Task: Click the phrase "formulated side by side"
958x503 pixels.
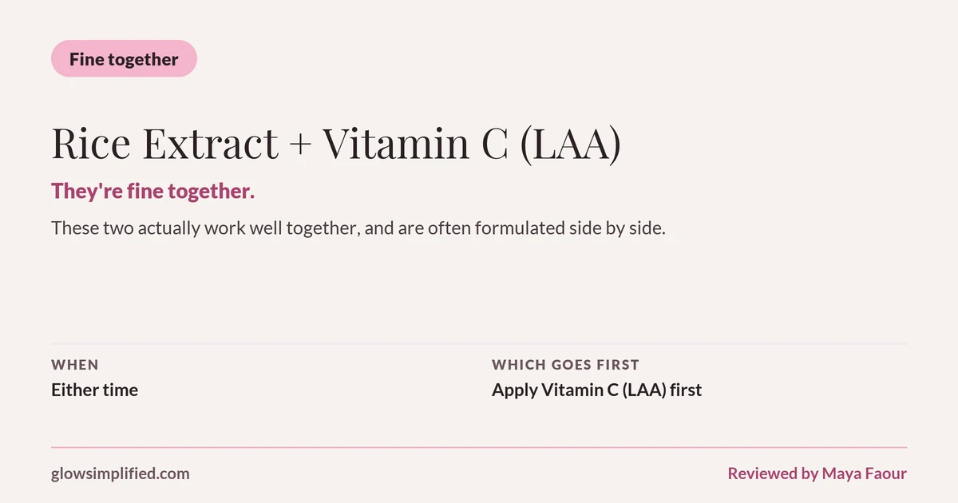Action: (569, 228)
